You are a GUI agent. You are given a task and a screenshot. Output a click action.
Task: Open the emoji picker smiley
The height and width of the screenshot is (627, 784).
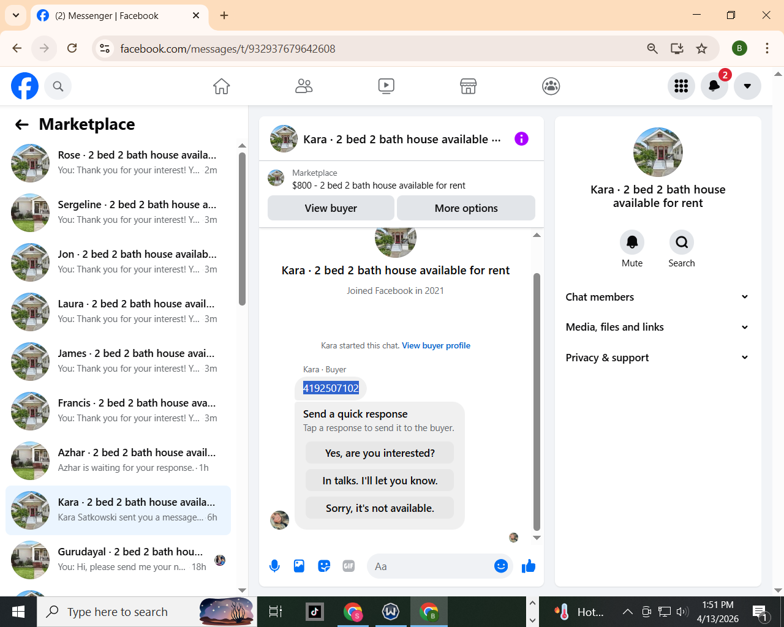tap(501, 566)
